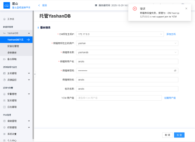195x142 pixels.
Task: Click the 托管YashanDB page title
Action: pos(55,16)
